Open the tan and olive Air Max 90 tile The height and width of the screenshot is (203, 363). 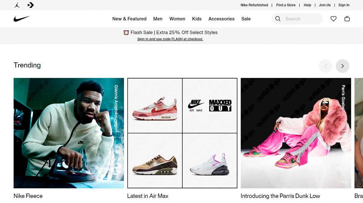pos(155,160)
